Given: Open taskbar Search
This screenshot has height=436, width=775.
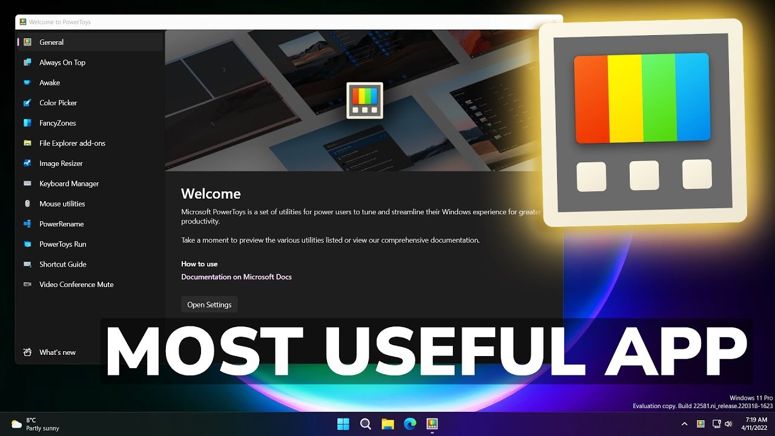Looking at the screenshot, I should coord(366,424).
